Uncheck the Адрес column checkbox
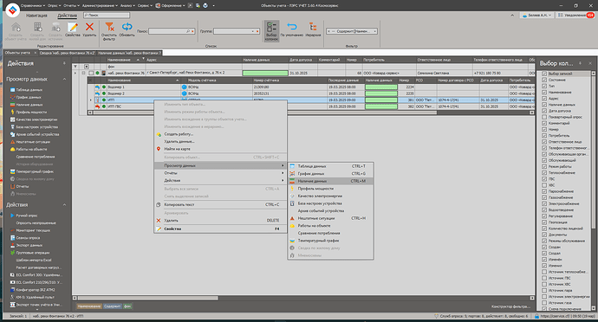598x322 pixels. (544, 99)
